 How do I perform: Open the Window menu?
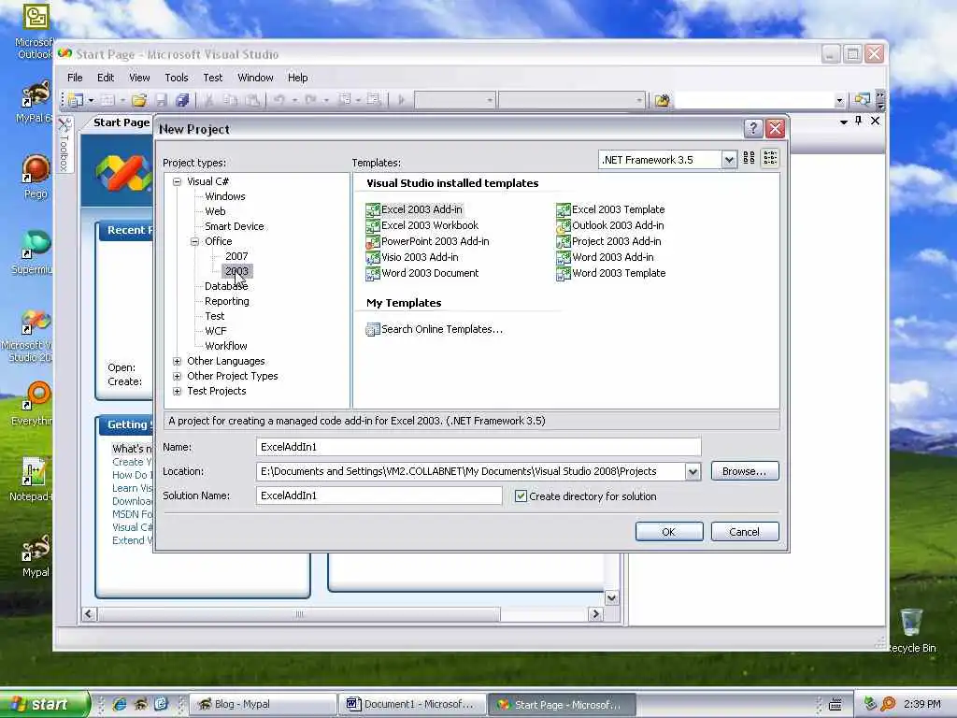pyautogui.click(x=255, y=78)
